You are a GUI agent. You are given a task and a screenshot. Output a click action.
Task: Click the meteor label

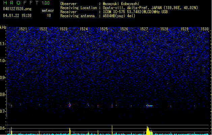click(x=48, y=10)
